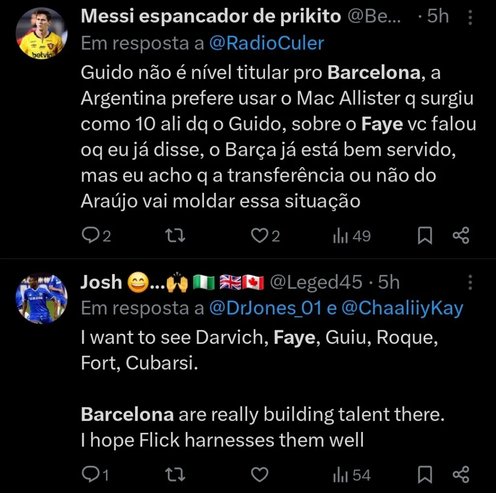Bookmark the first tweet

(x=425, y=235)
